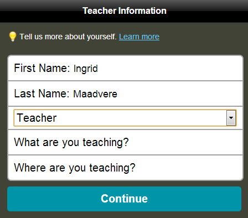The height and width of the screenshot is (218, 248).
Task: Open the Learn more link
Action: click(139, 37)
